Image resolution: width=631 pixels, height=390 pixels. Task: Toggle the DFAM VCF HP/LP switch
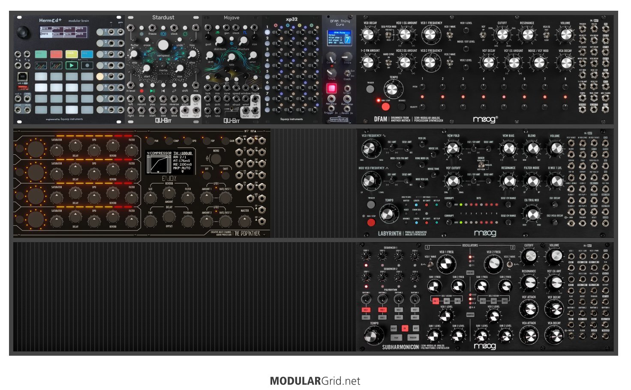pyautogui.click(x=484, y=34)
